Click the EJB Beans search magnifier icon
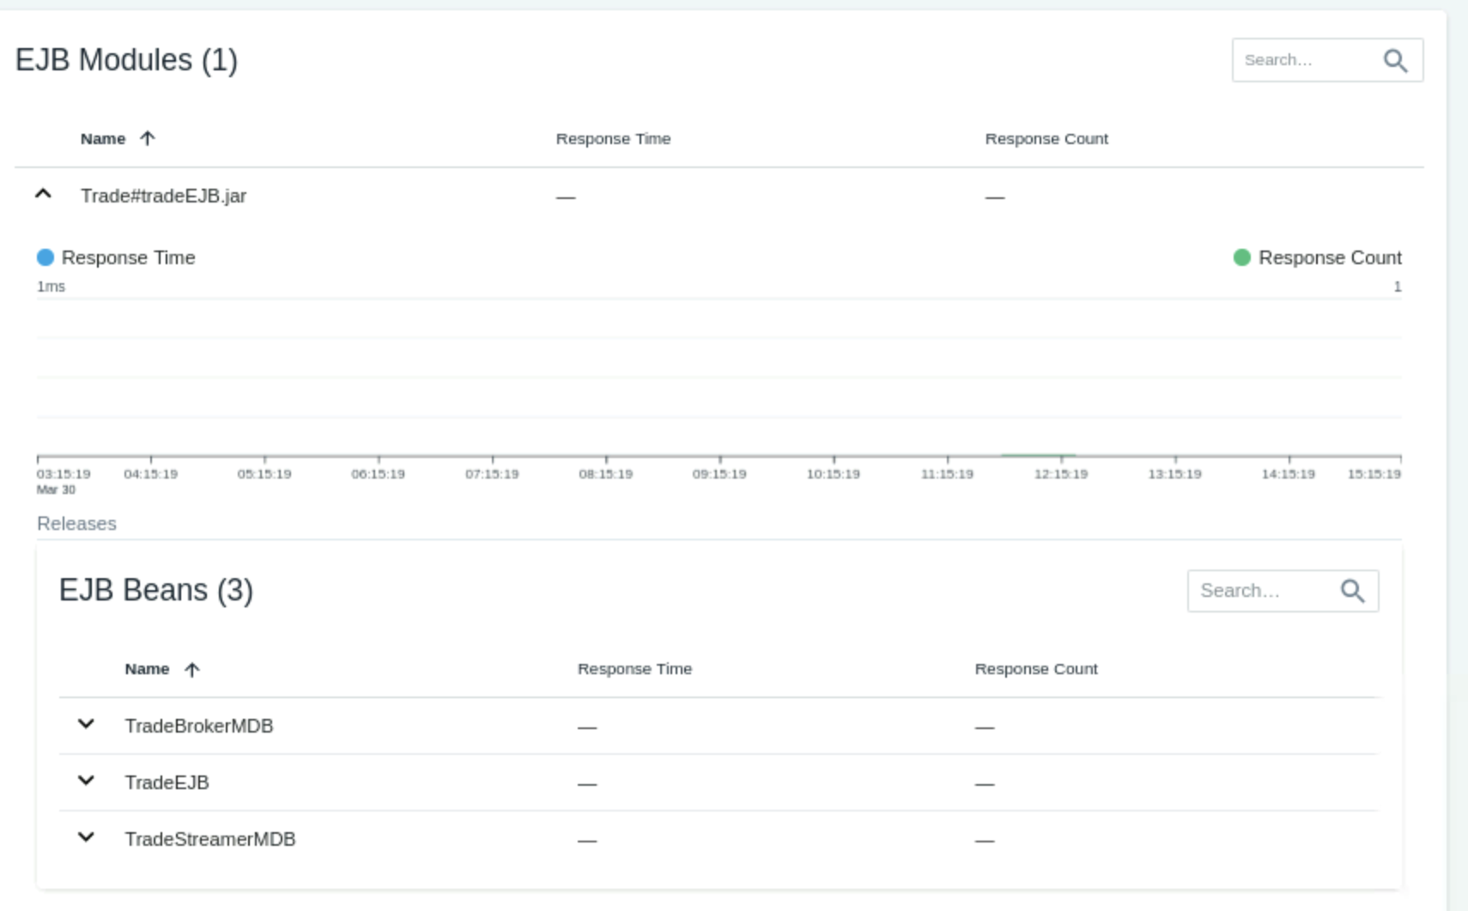The image size is (1468, 911). tap(1352, 591)
